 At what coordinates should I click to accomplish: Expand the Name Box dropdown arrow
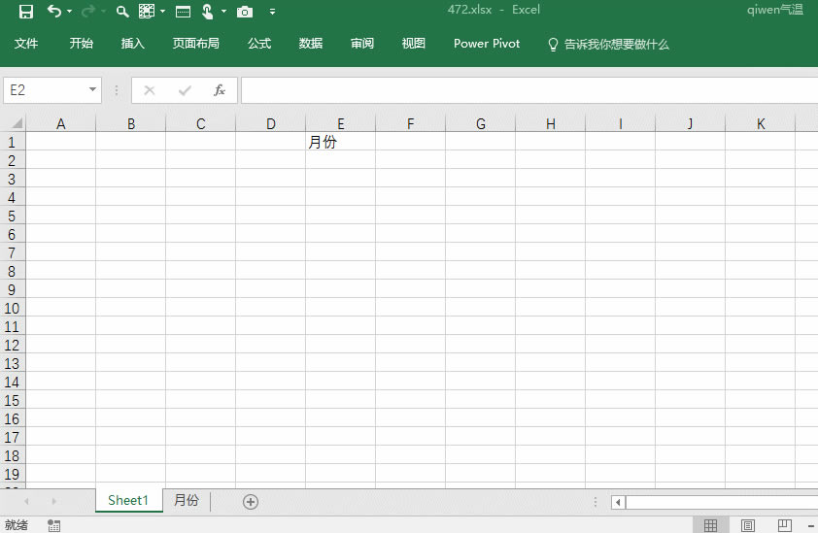coord(93,90)
